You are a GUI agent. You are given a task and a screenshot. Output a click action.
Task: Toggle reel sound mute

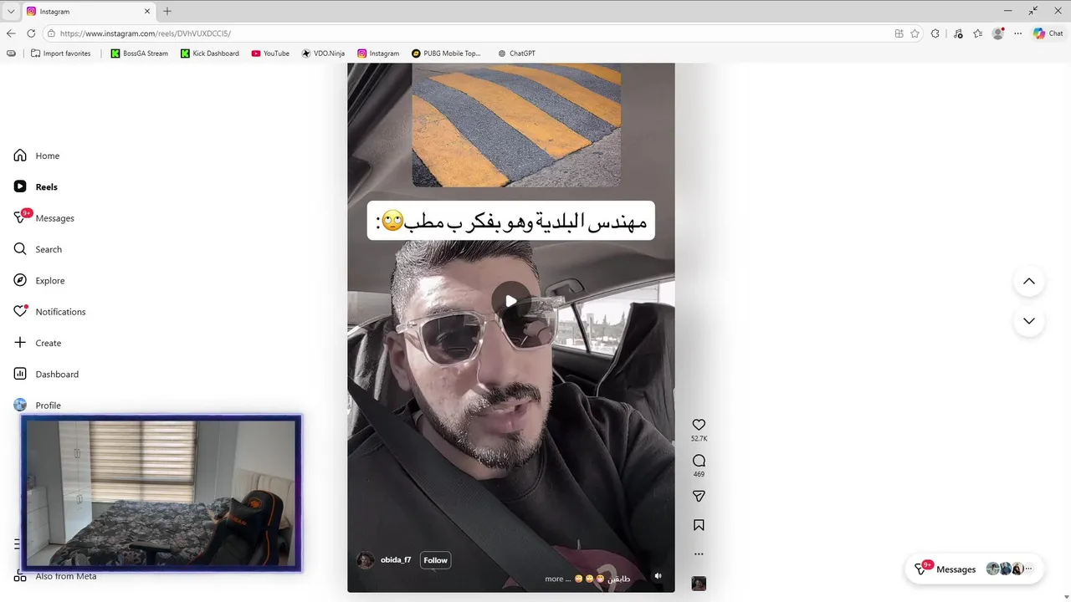coord(658,576)
